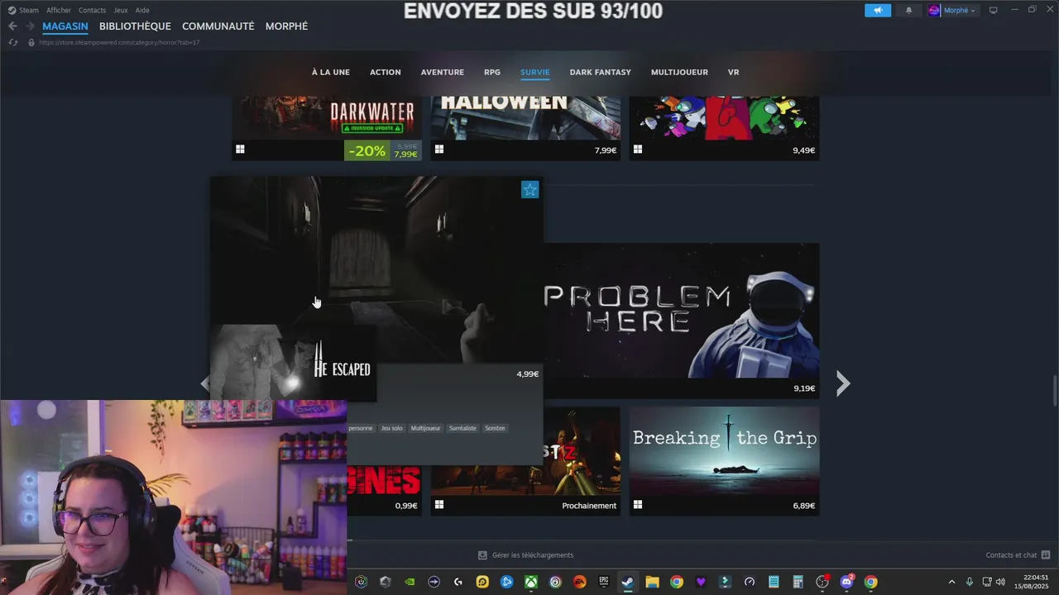1059x595 pixels.
Task: Select the ACTION category tab
Action: click(x=386, y=72)
